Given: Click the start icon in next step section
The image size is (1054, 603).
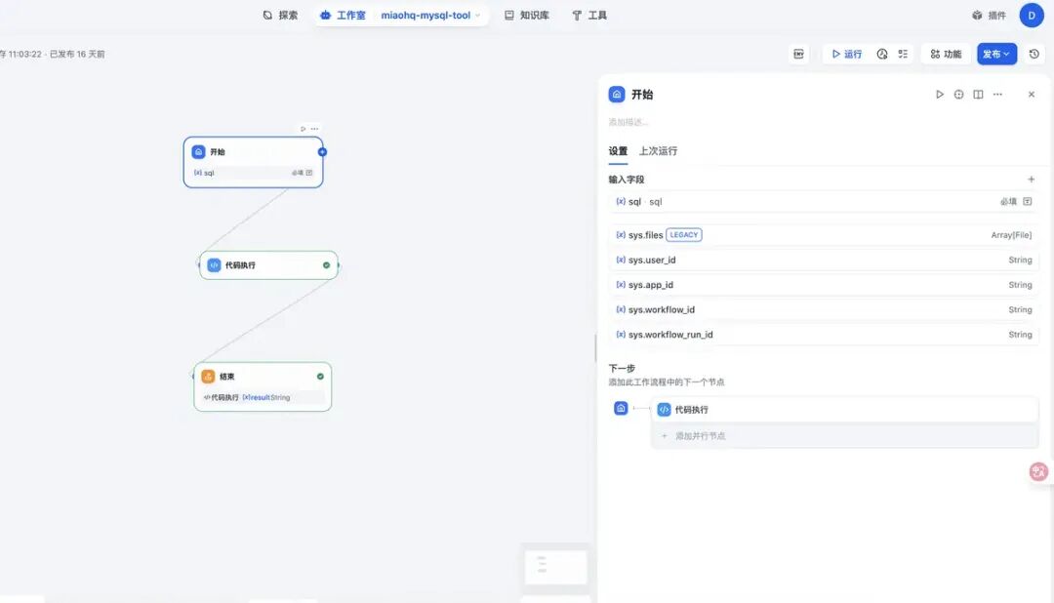Looking at the screenshot, I should (x=621, y=408).
